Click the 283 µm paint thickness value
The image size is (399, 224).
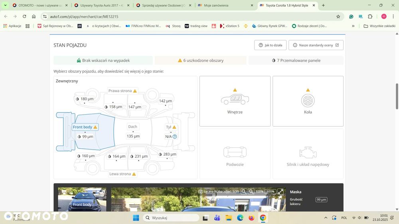pyautogui.click(x=168, y=154)
